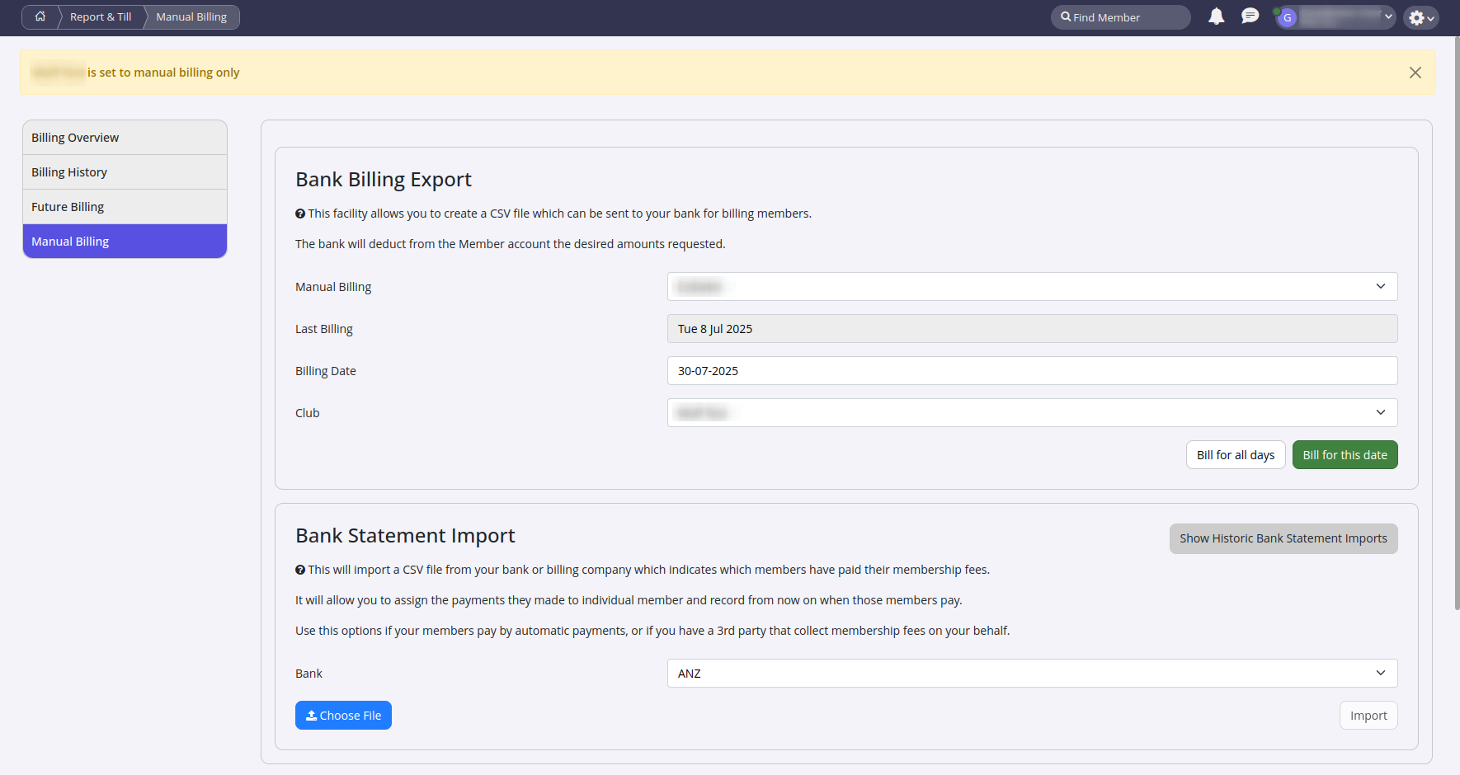Image resolution: width=1460 pixels, height=775 pixels.
Task: Click the Billing Date input field
Action: pos(1032,370)
